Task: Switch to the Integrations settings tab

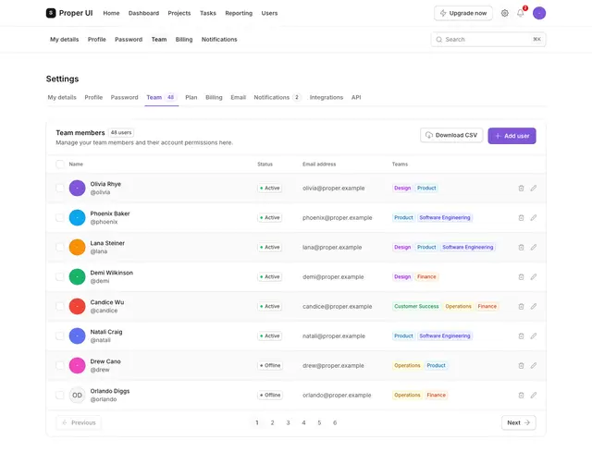Action: [327, 97]
